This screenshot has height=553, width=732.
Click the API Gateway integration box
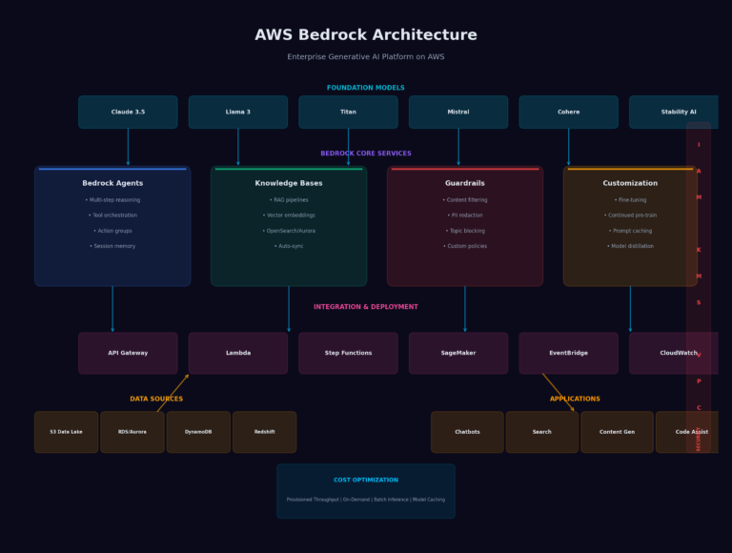(128, 353)
